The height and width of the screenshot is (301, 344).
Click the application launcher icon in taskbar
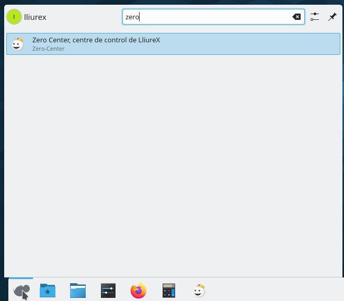coord(21,290)
